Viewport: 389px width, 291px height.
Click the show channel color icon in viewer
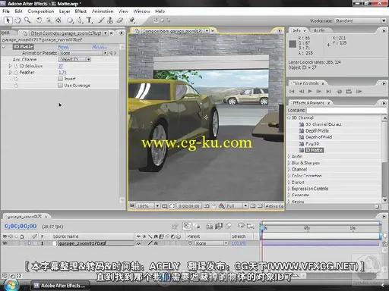[221, 206]
